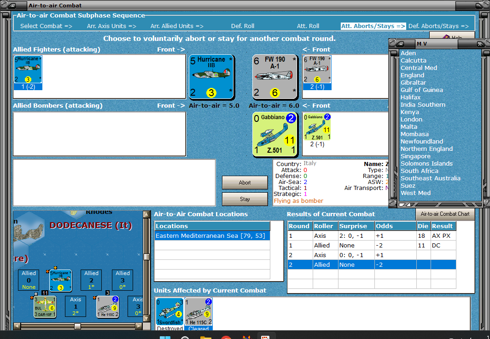
Task: Click mini map vertical scrollbar thumb
Action: coord(146,257)
